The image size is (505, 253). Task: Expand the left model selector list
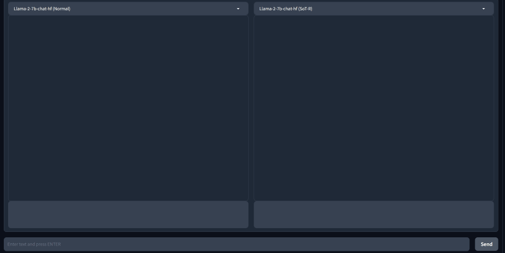(128, 9)
